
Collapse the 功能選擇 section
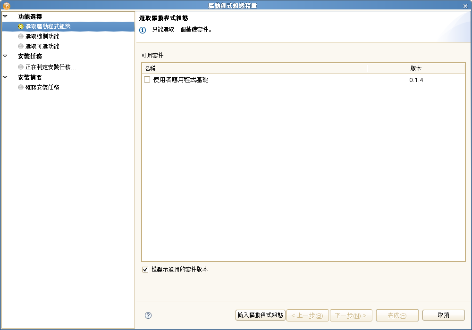5,16
